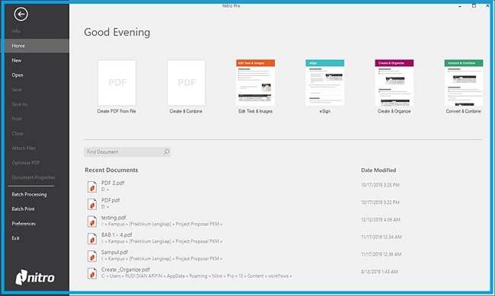495x296 pixels.
Task: Open the Create & Organize tutorial thumbnail
Action: coord(394,83)
